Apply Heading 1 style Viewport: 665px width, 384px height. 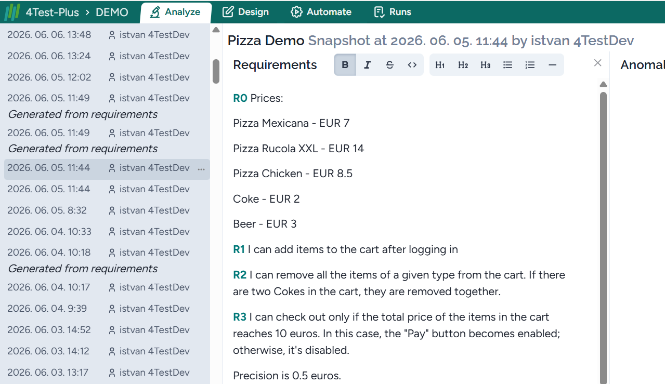coord(440,65)
